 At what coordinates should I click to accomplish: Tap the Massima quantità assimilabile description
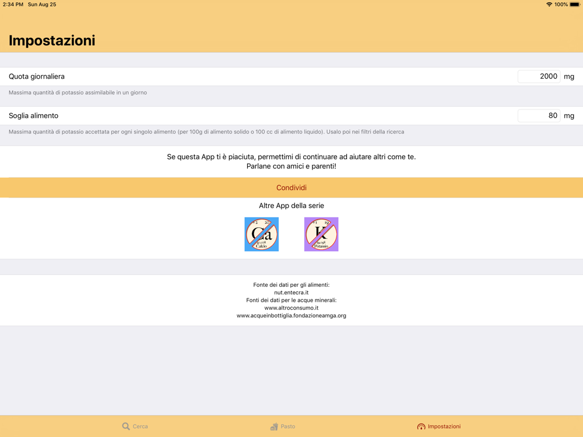pos(78,93)
